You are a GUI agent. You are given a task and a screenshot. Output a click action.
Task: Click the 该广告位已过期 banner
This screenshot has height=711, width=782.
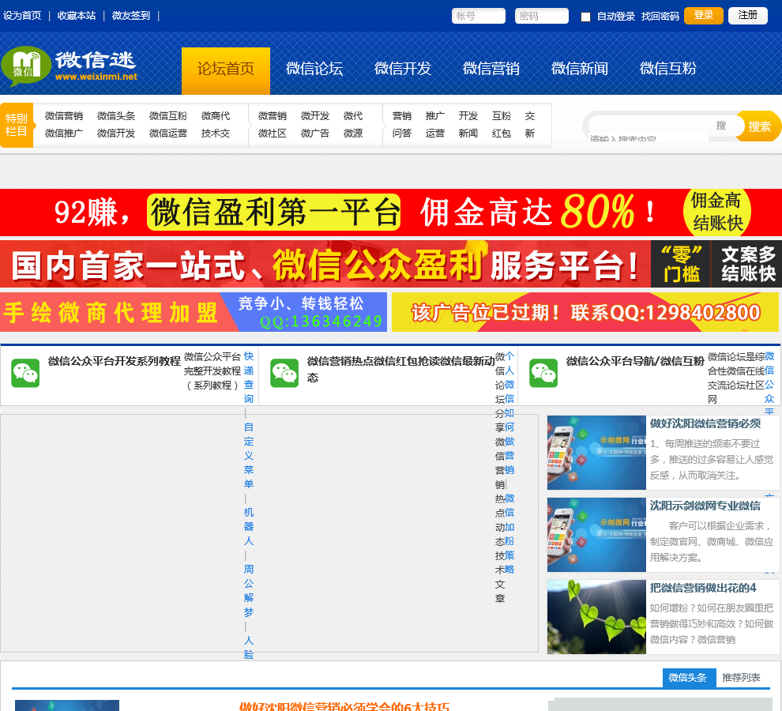tap(585, 312)
